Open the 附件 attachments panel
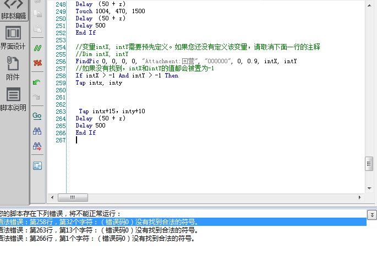Screen dimensions: 377x277 coord(13,68)
